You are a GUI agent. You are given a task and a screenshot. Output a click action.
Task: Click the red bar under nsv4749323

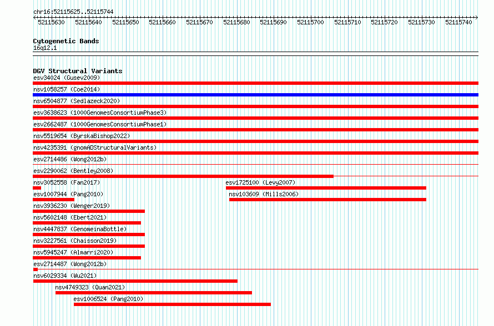tap(154, 293)
